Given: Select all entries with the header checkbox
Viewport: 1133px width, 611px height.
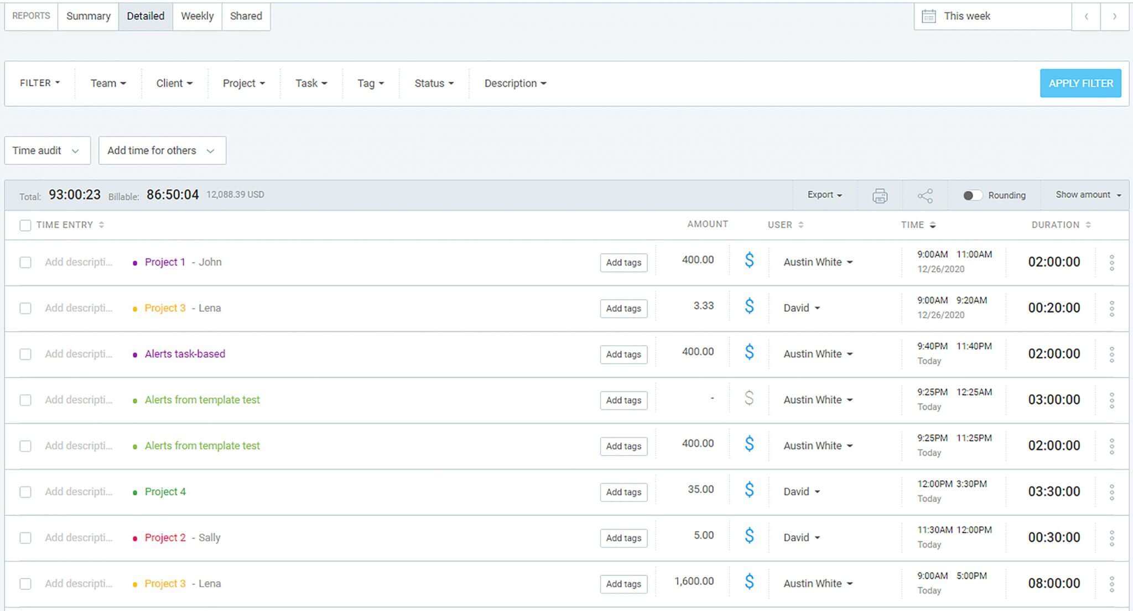Looking at the screenshot, I should click(x=25, y=225).
